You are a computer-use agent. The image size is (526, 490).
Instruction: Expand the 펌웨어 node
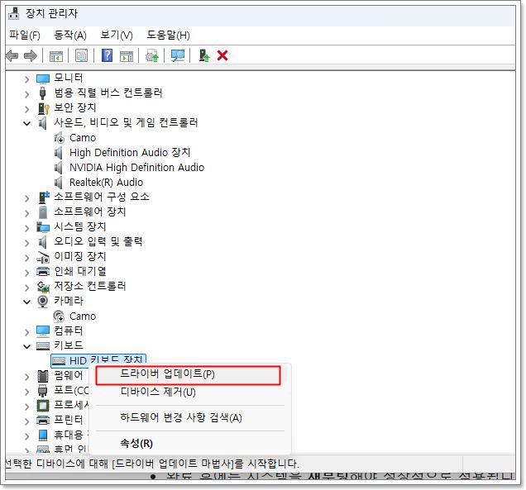point(26,377)
